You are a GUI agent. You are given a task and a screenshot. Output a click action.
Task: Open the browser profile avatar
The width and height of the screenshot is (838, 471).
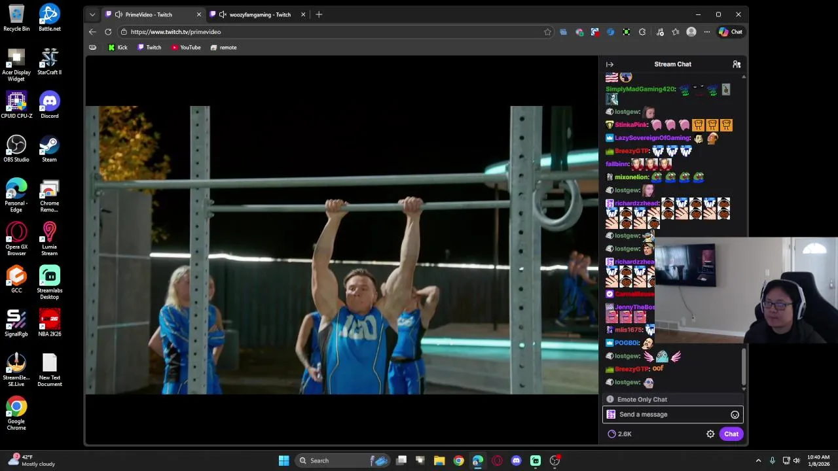691,31
